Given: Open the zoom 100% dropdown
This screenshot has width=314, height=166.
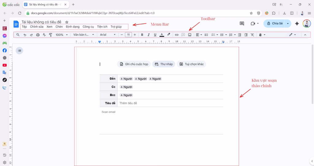Looking at the screenshot, I should coord(61,35).
